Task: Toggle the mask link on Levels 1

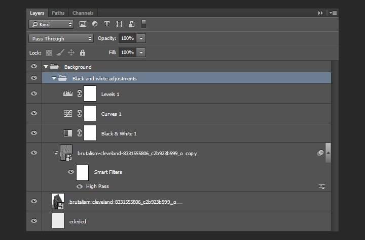Action: click(80, 93)
